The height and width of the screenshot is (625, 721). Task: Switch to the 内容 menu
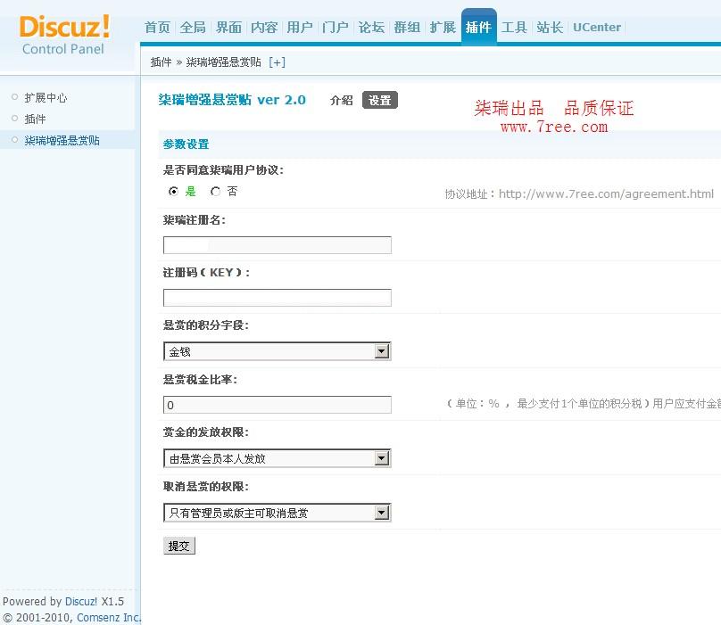[264, 27]
